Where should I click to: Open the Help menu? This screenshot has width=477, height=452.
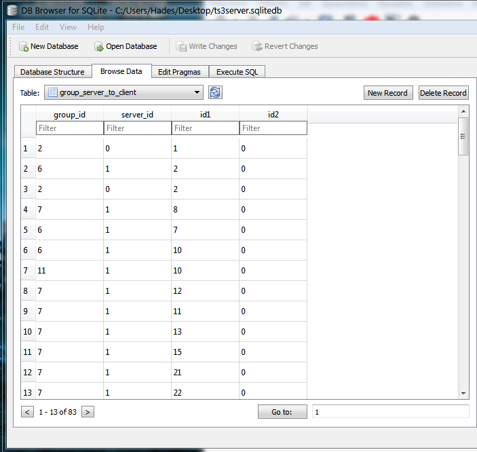pos(96,27)
